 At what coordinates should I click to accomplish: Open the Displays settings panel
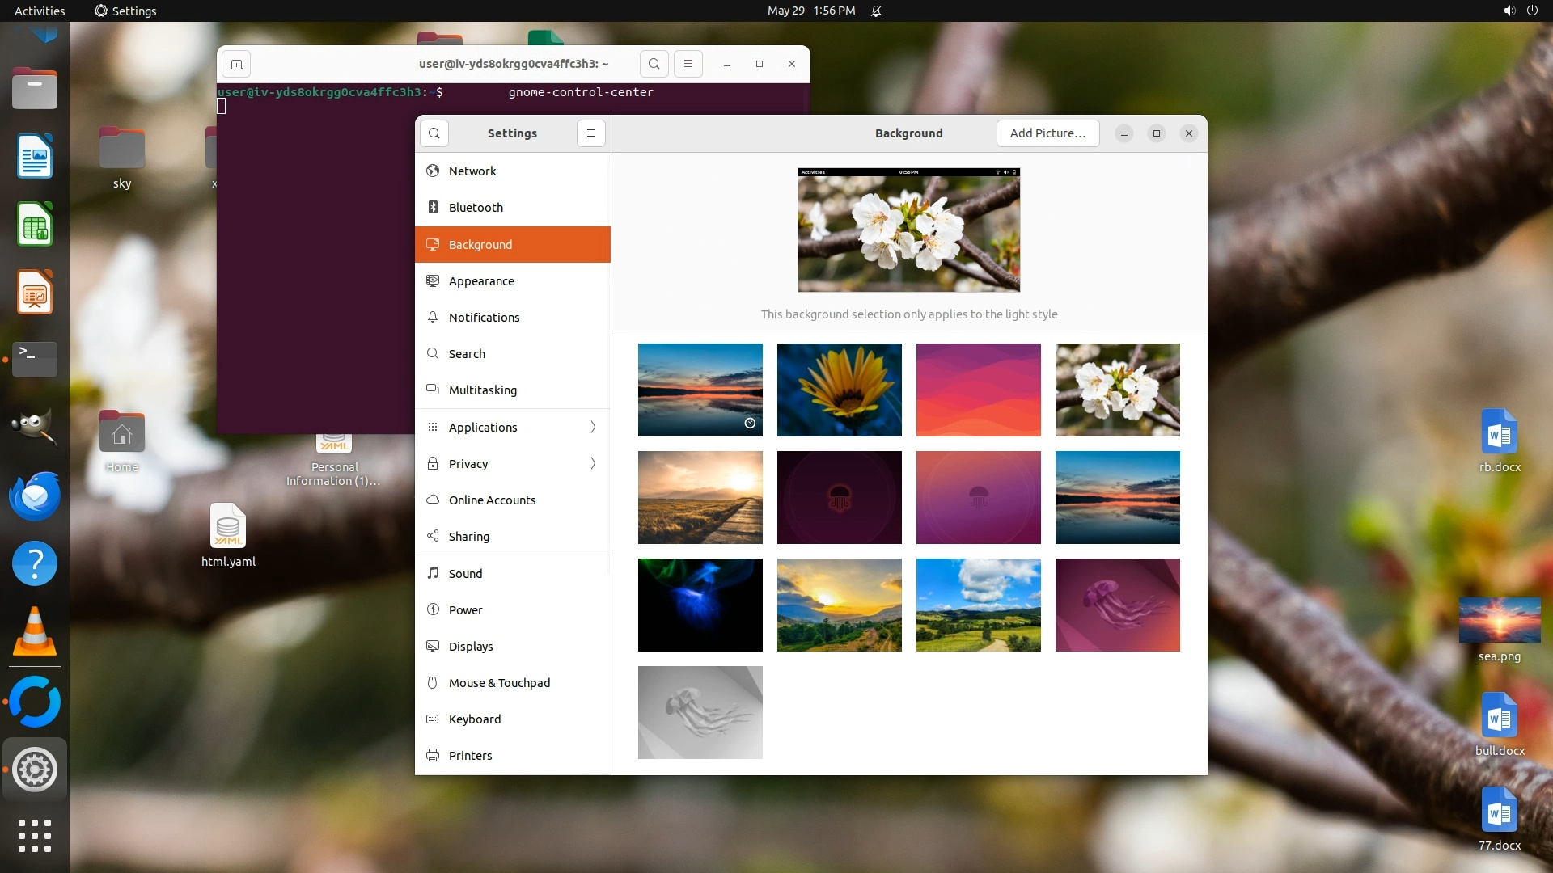tap(471, 647)
